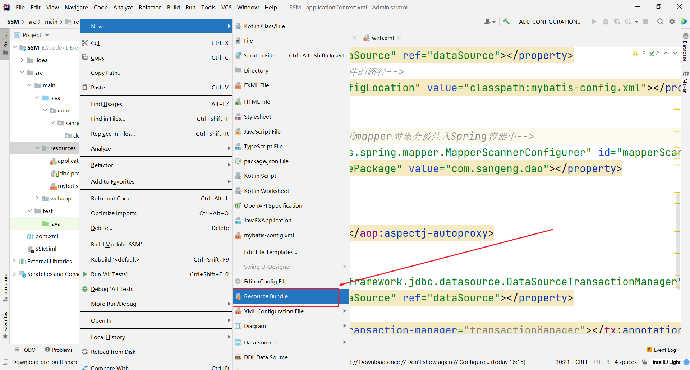This screenshot has height=370, width=690.
Task: Open the Structure tool window
Action: [x=5, y=287]
